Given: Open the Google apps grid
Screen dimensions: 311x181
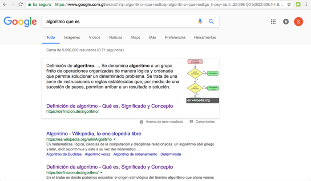Looking at the screenshot, I should tap(273, 22).
